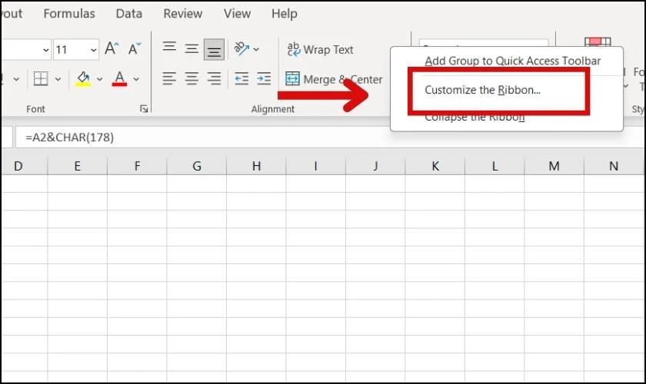This screenshot has height=384, width=646.
Task: Click Merge & Center button
Action: 334,79
